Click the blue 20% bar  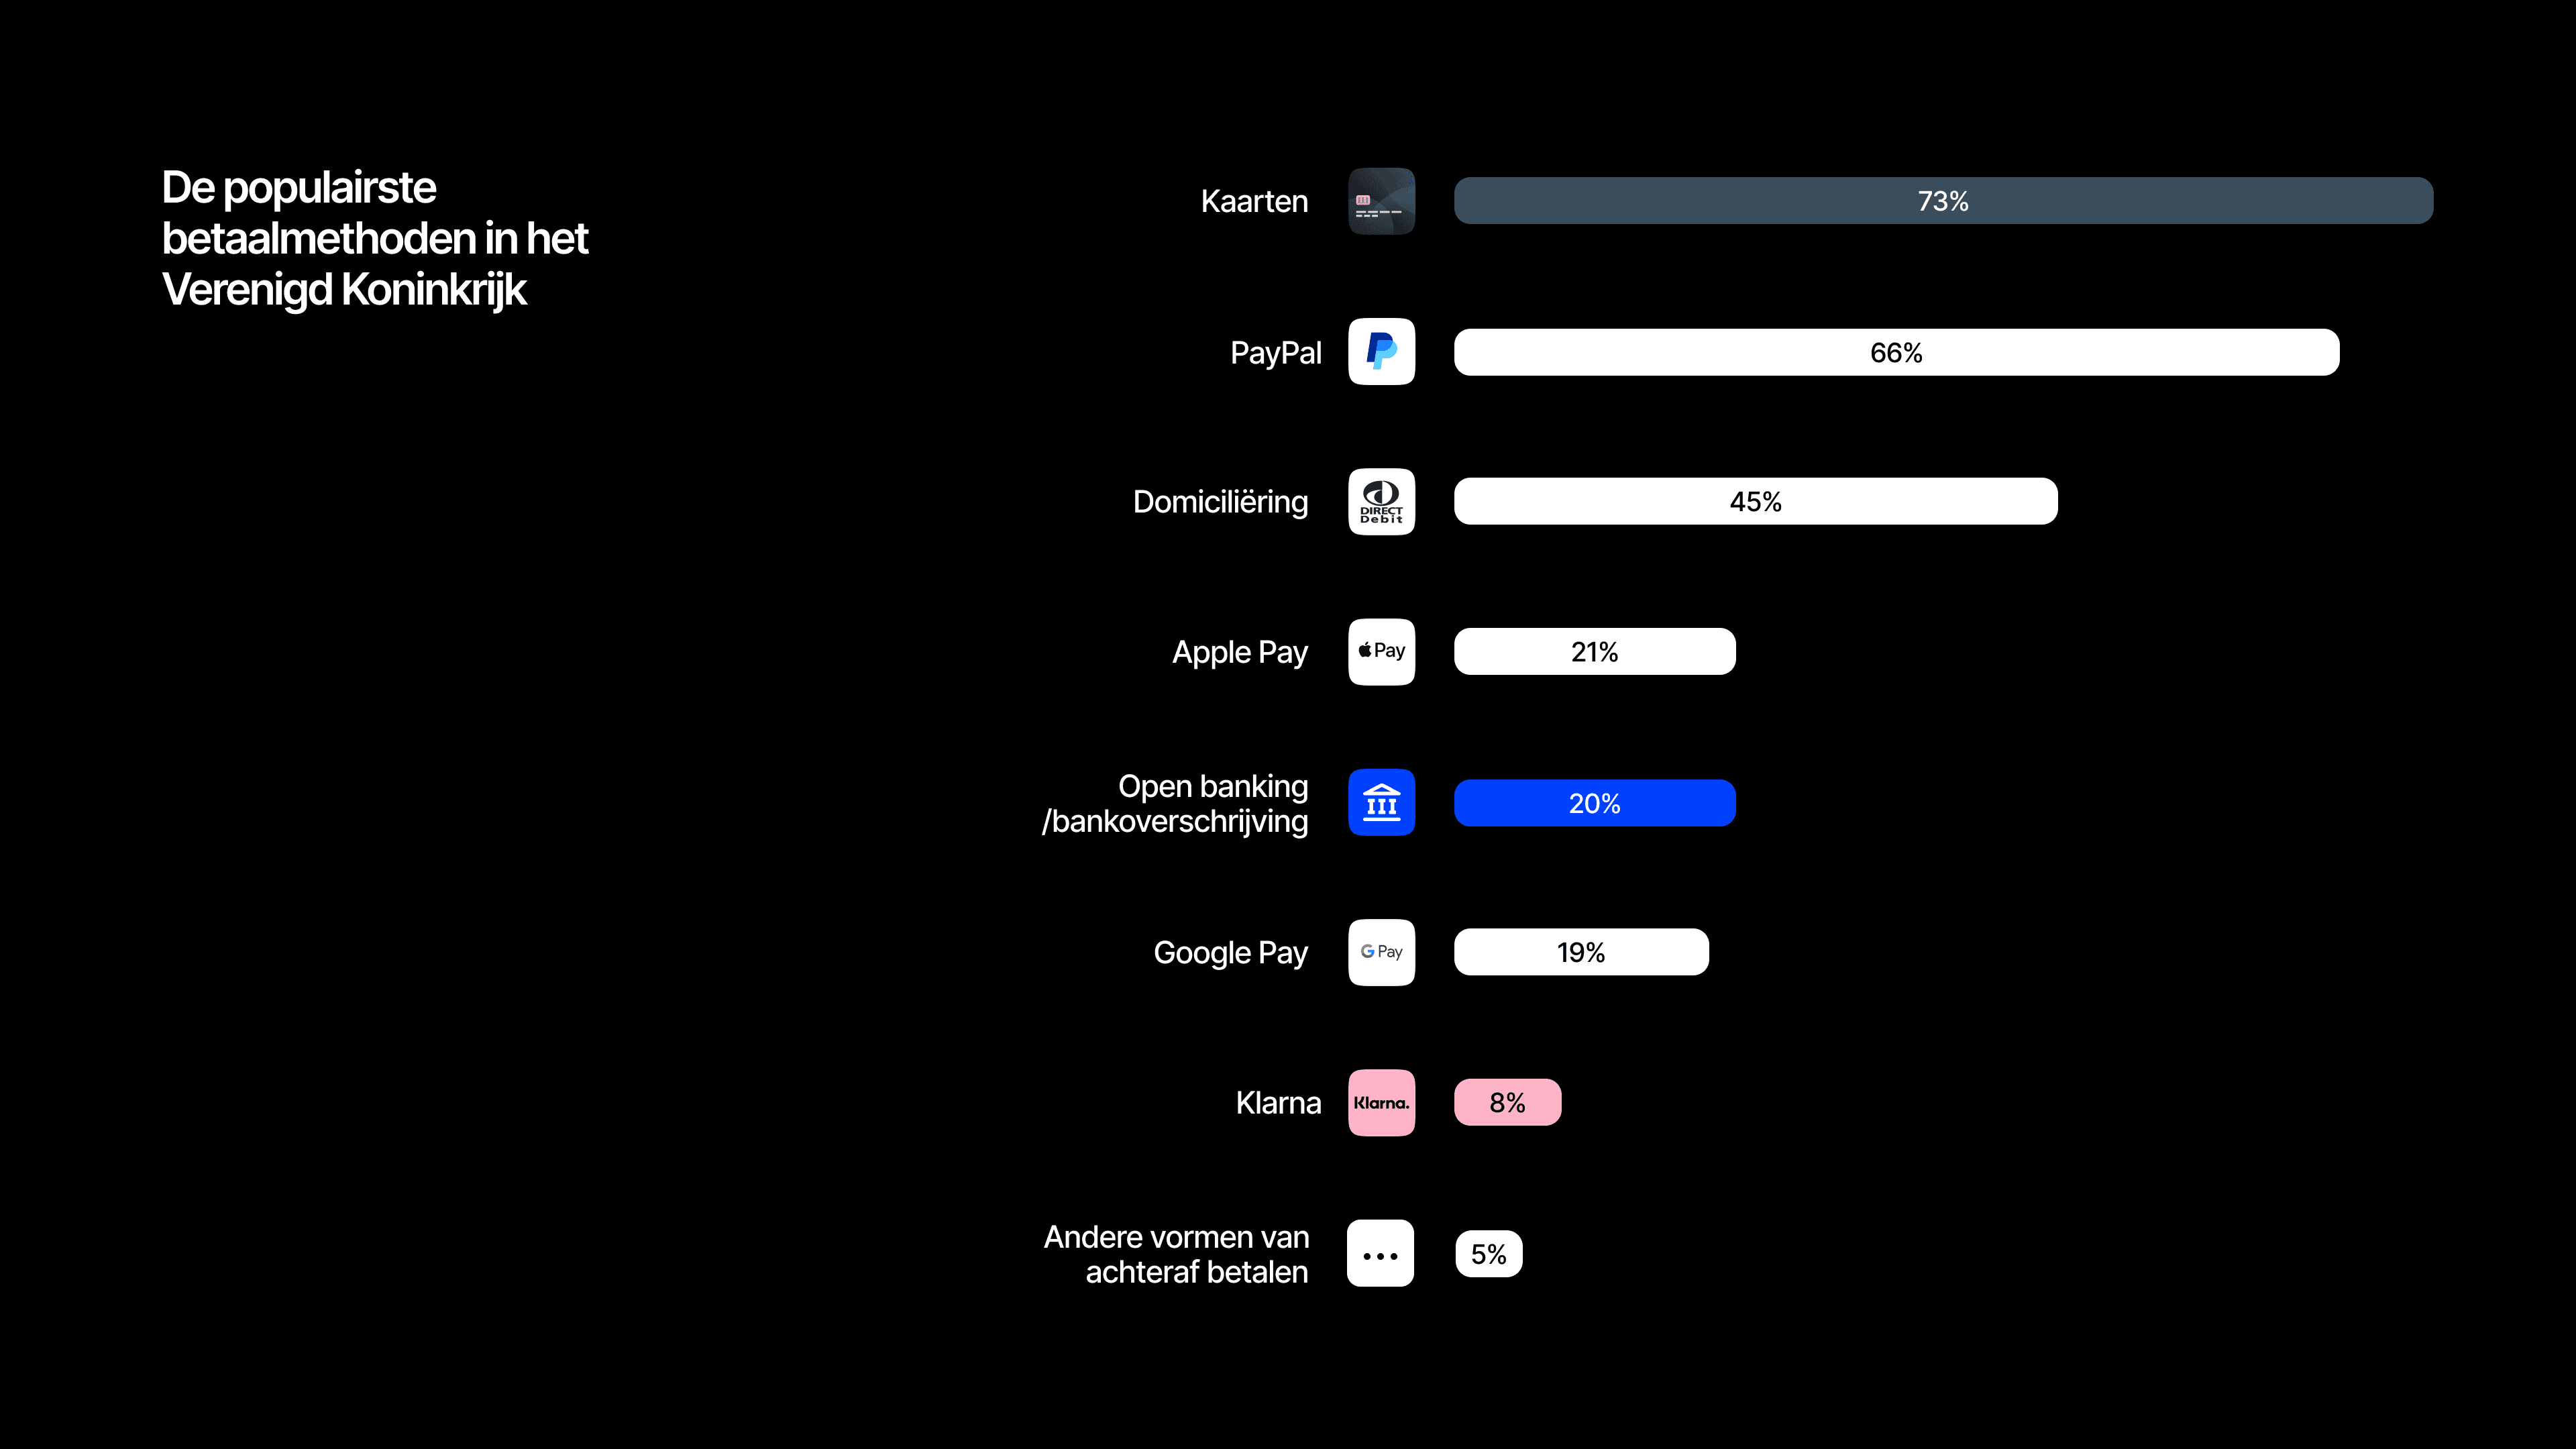click(1594, 803)
